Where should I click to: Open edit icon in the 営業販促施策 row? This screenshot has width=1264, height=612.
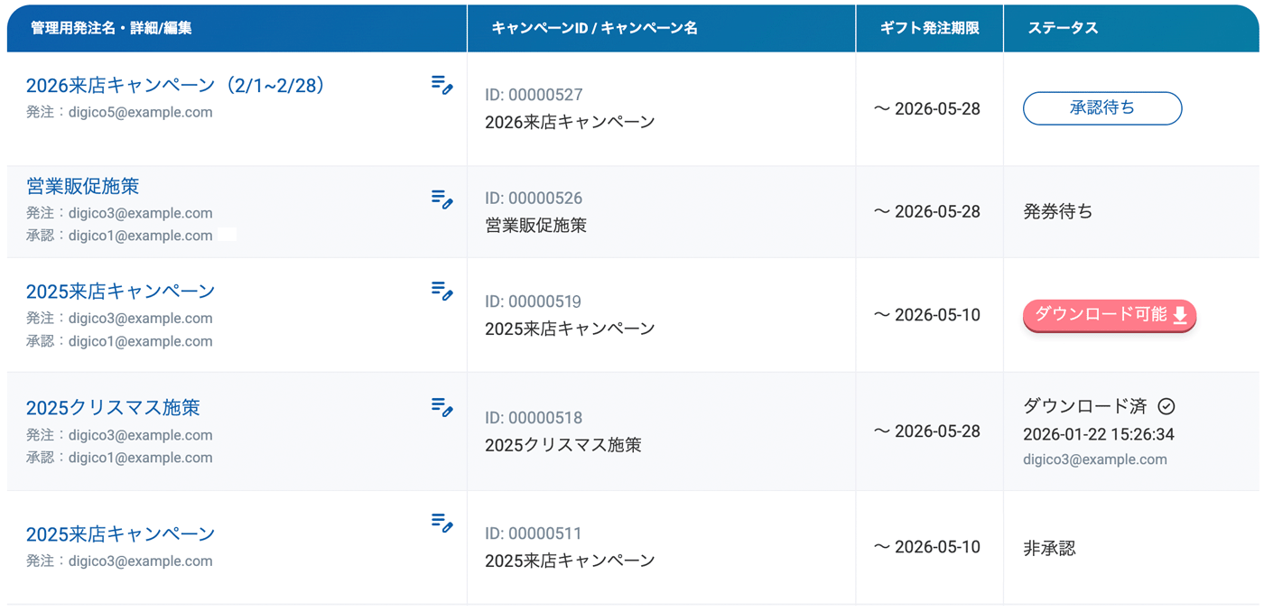coord(441,199)
